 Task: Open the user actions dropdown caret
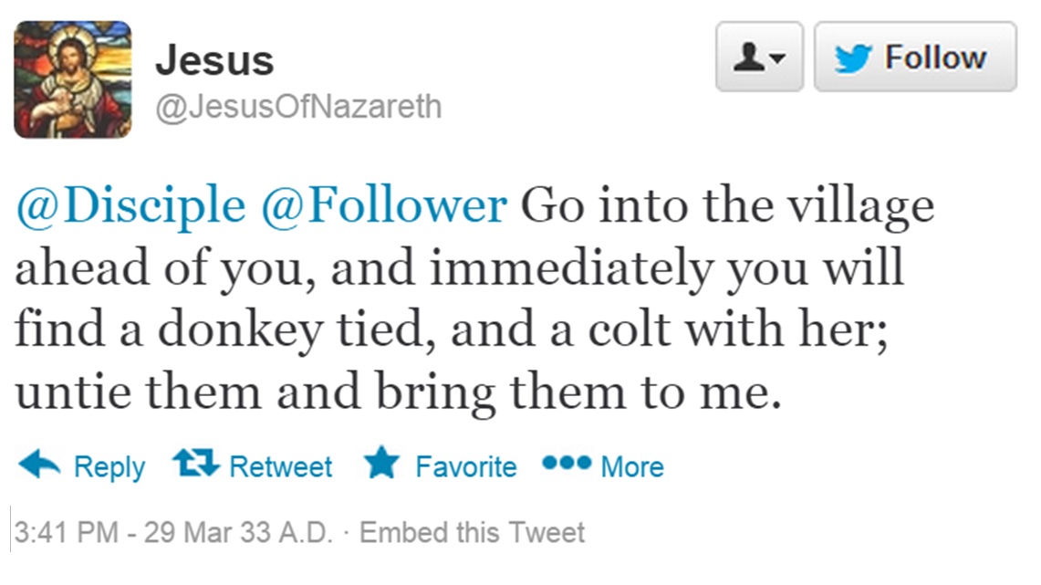pos(778,58)
